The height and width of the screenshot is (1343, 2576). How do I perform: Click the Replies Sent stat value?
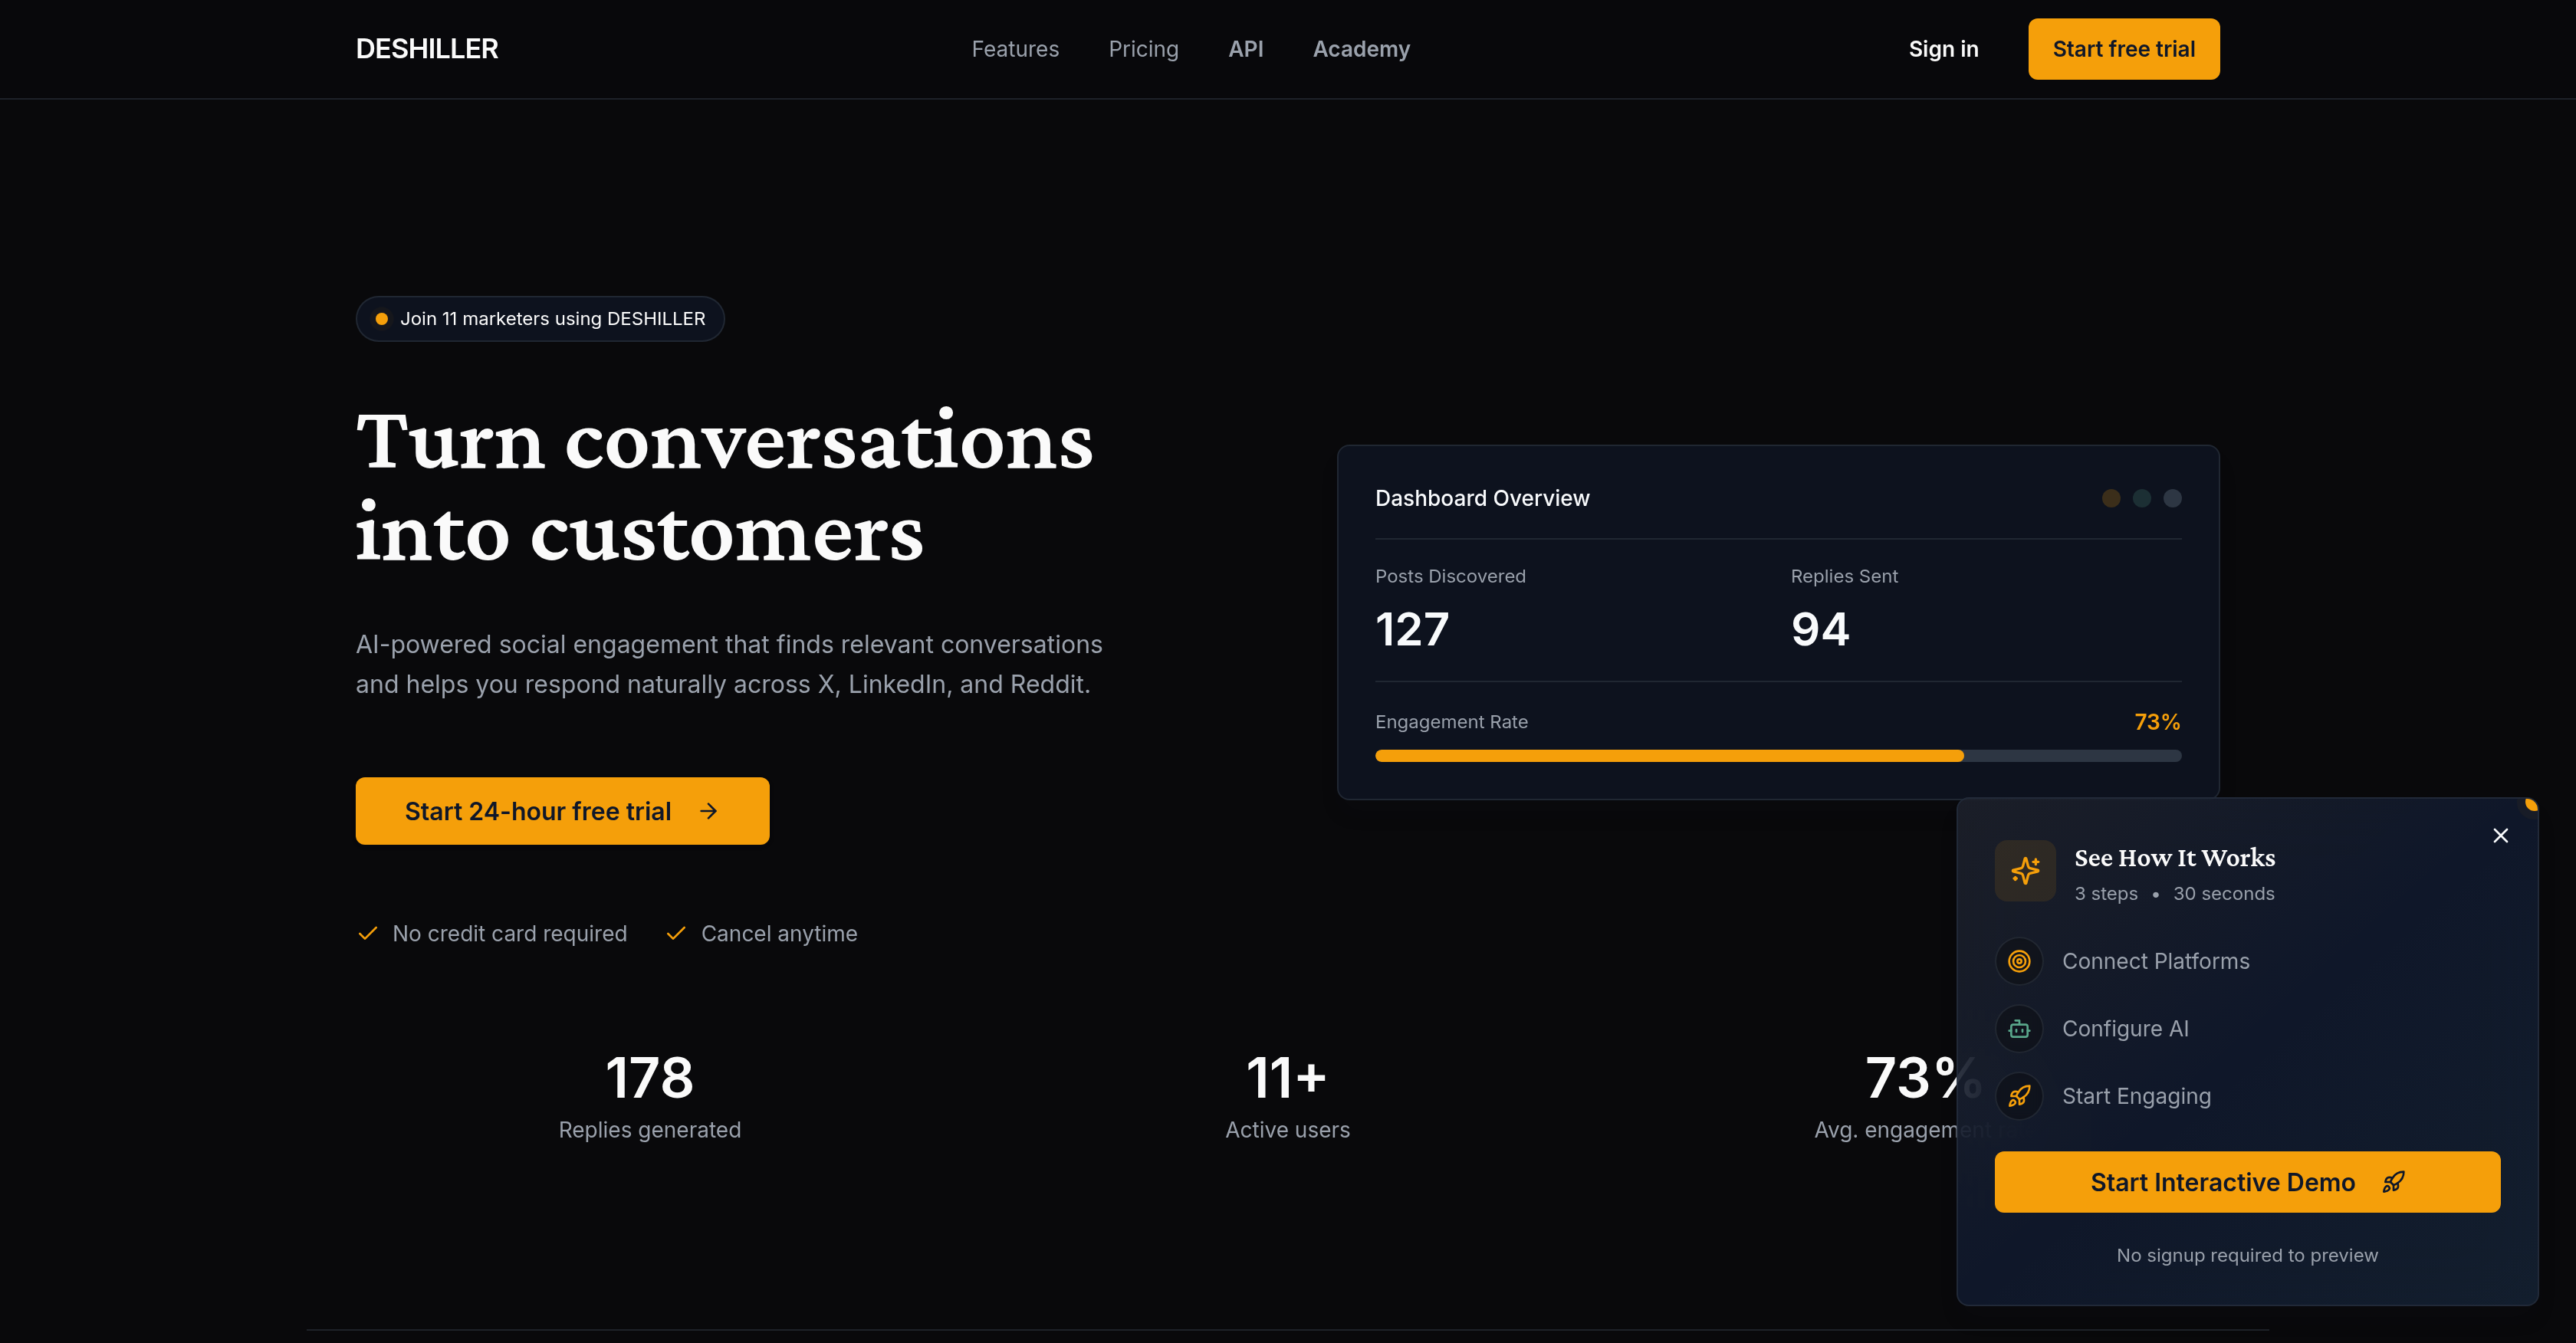tap(1819, 629)
